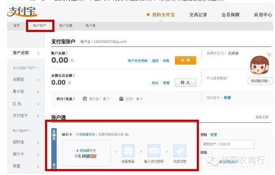Expand the chevron beside 资产总览
This screenshot has height=175, width=275.
[38, 54]
